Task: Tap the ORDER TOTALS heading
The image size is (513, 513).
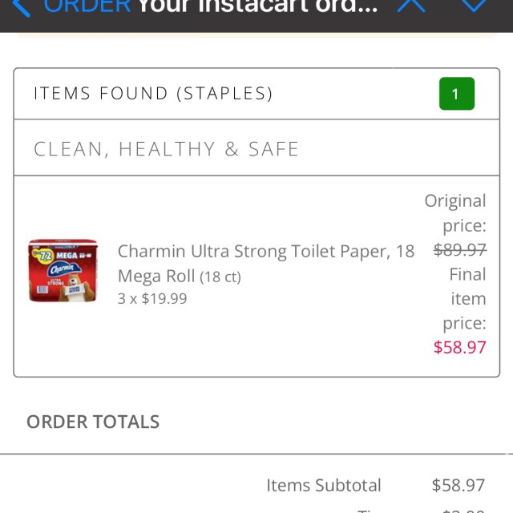Action: 93,422
